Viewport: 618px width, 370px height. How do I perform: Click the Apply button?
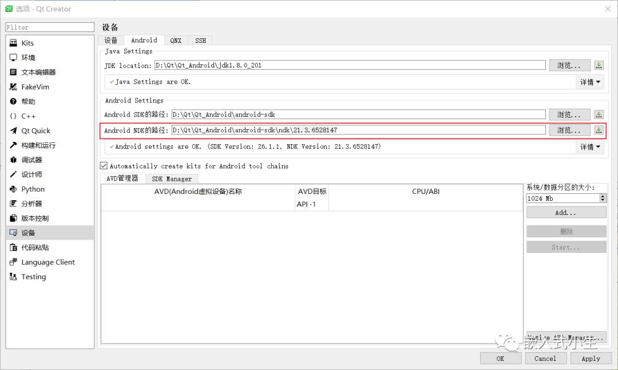coord(591,359)
